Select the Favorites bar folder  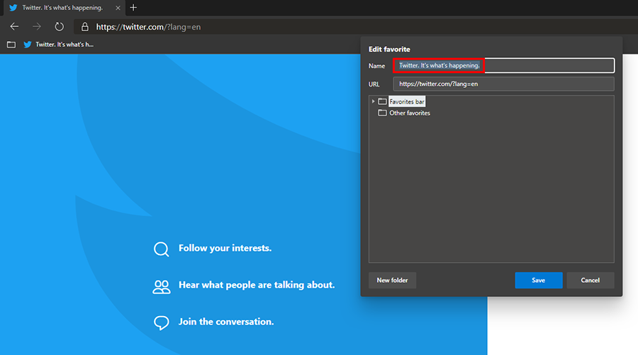(x=406, y=101)
